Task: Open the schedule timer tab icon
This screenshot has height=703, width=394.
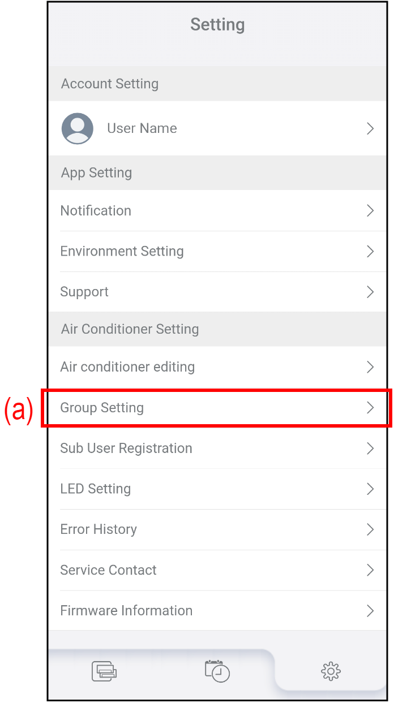Action: click(x=217, y=671)
